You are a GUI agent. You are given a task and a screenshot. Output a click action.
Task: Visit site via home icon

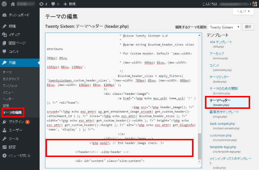[13, 4]
